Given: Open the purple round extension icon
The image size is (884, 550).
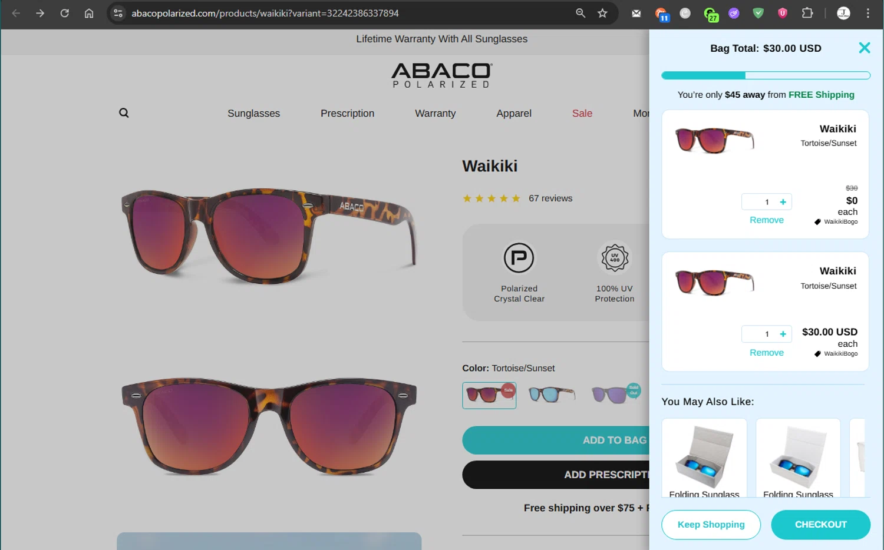Looking at the screenshot, I should (734, 13).
